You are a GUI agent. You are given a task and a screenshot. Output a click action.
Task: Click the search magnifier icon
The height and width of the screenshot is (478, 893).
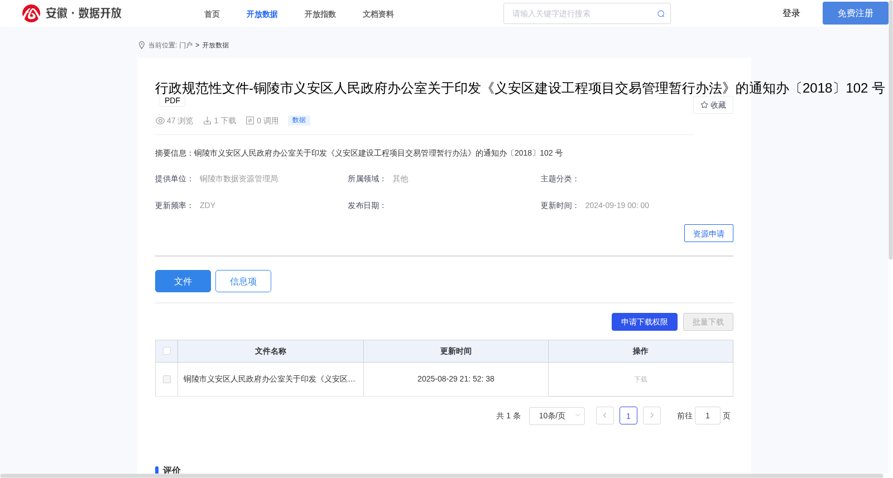[x=661, y=14]
